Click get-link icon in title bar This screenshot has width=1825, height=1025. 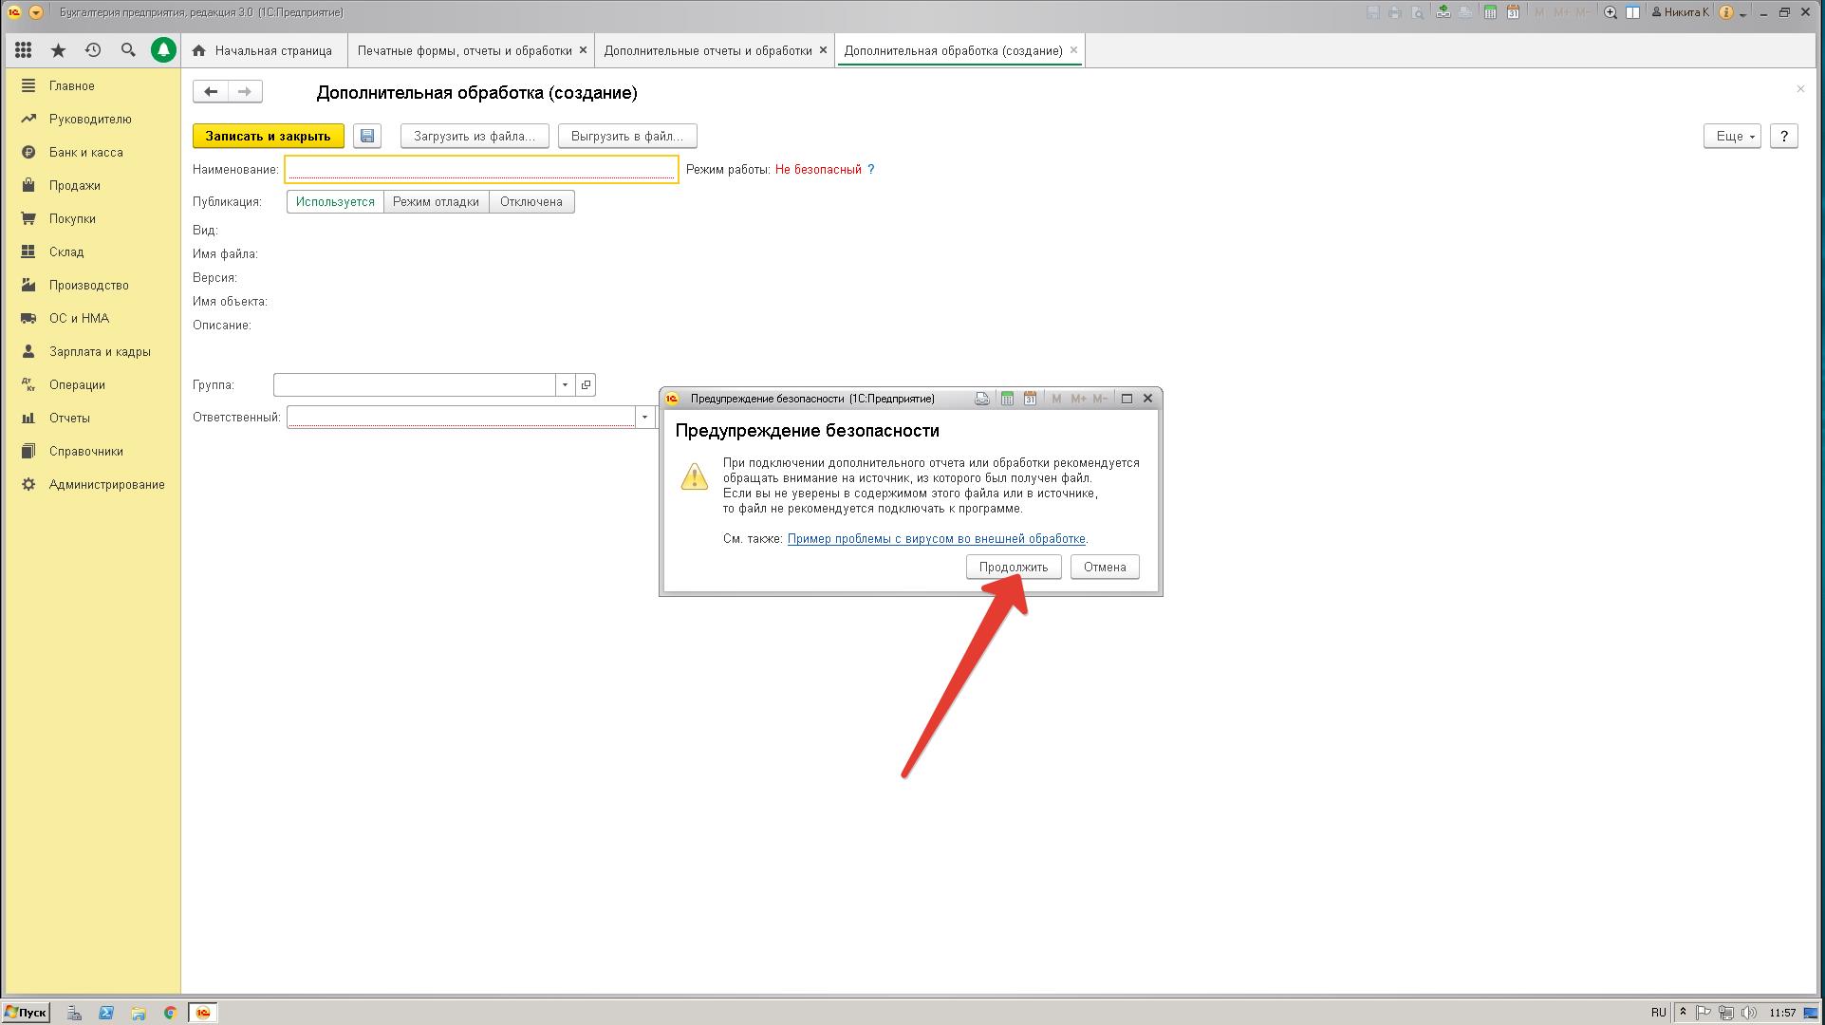coord(1443,12)
